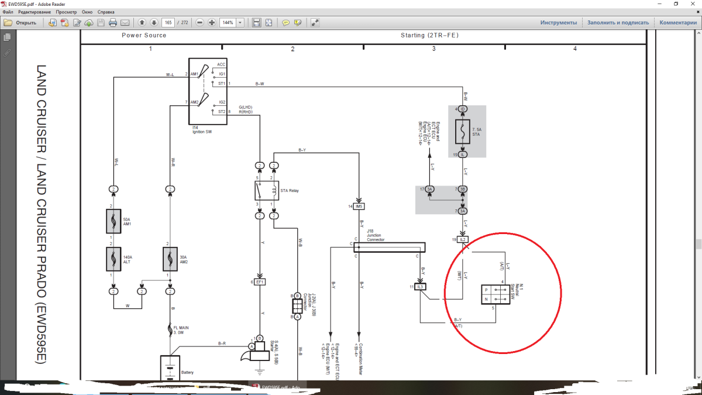Click the save (floppy disk) icon
The height and width of the screenshot is (395, 702).
click(x=101, y=22)
